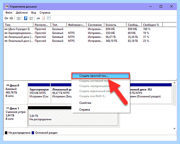Click the Диск 0 drive icon

point(8,85)
